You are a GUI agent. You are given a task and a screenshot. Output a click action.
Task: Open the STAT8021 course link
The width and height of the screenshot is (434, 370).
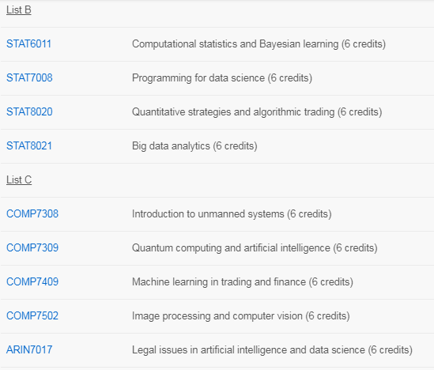click(29, 146)
